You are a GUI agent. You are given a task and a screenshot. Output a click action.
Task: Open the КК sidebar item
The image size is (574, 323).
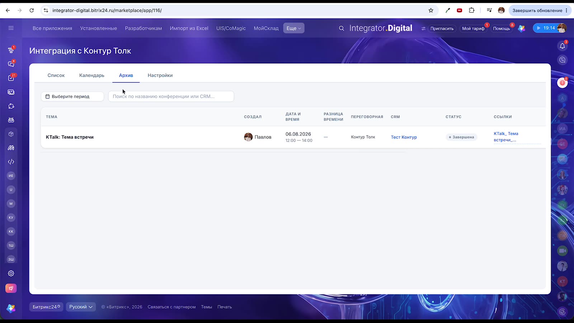(11, 231)
